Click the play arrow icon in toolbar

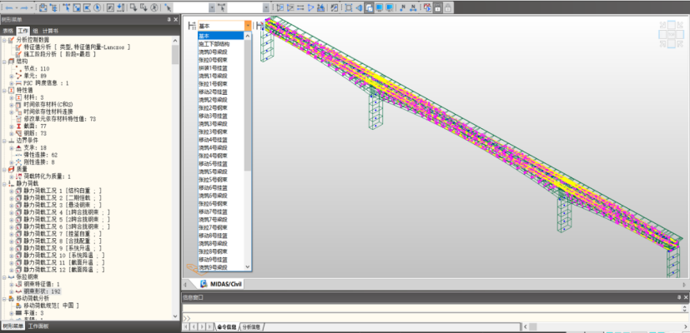[x=310, y=7]
